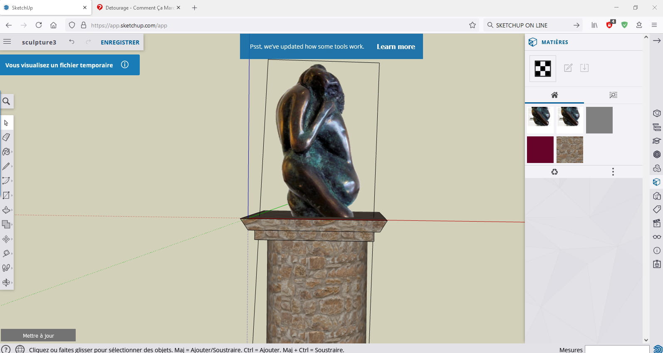
Task: Open the Model Info circle-i panel
Action: pos(657,250)
